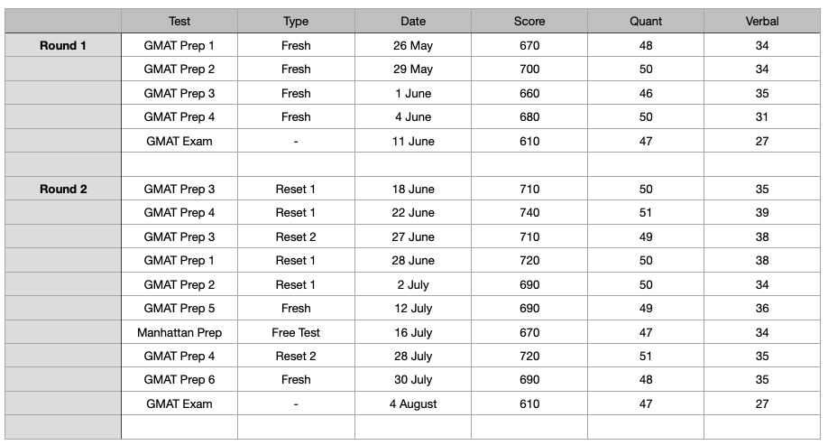
Task: Click the 11 June date cell
Action: click(413, 141)
